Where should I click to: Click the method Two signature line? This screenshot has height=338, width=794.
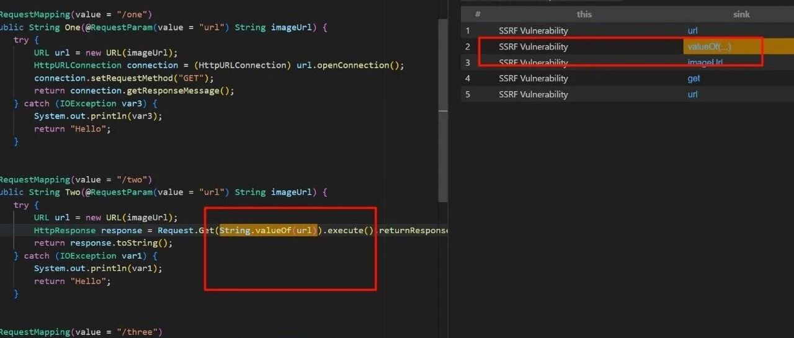(163, 192)
